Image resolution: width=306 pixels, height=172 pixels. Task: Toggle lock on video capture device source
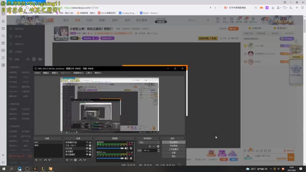90,142
